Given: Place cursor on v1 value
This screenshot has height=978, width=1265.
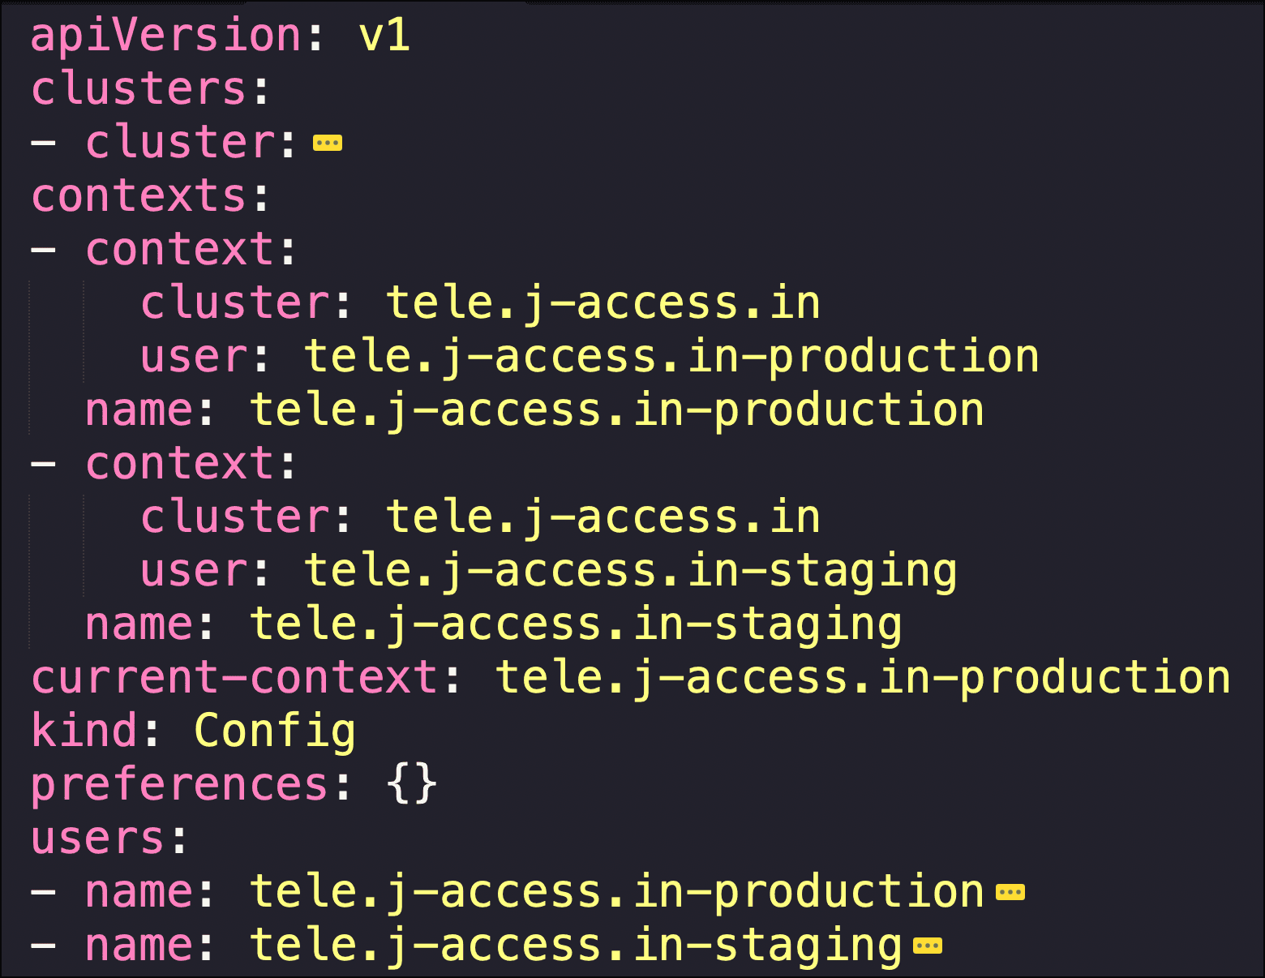Looking at the screenshot, I should 384,36.
